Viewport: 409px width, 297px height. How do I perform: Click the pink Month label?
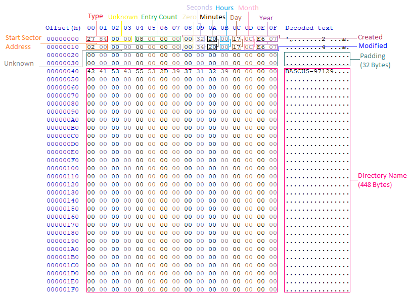point(248,8)
